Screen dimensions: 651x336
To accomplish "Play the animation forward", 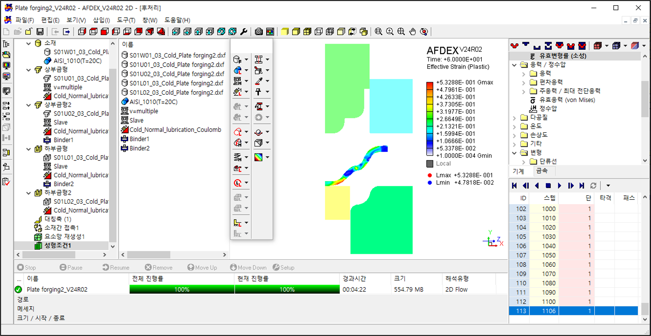I will click(x=559, y=186).
